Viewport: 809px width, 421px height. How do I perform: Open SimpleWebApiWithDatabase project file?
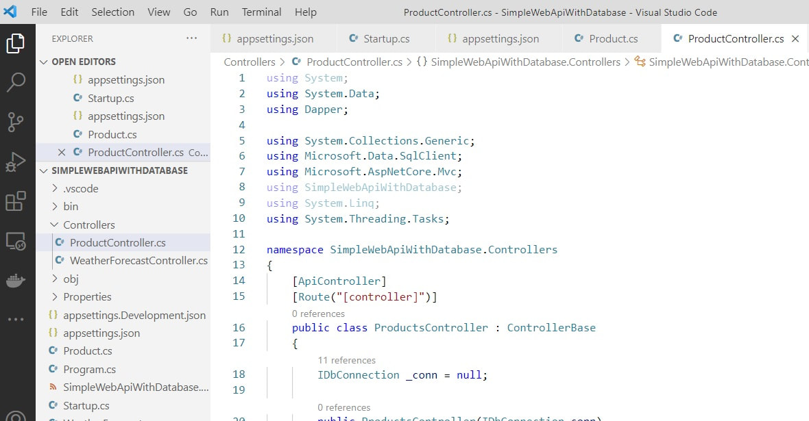point(123,387)
